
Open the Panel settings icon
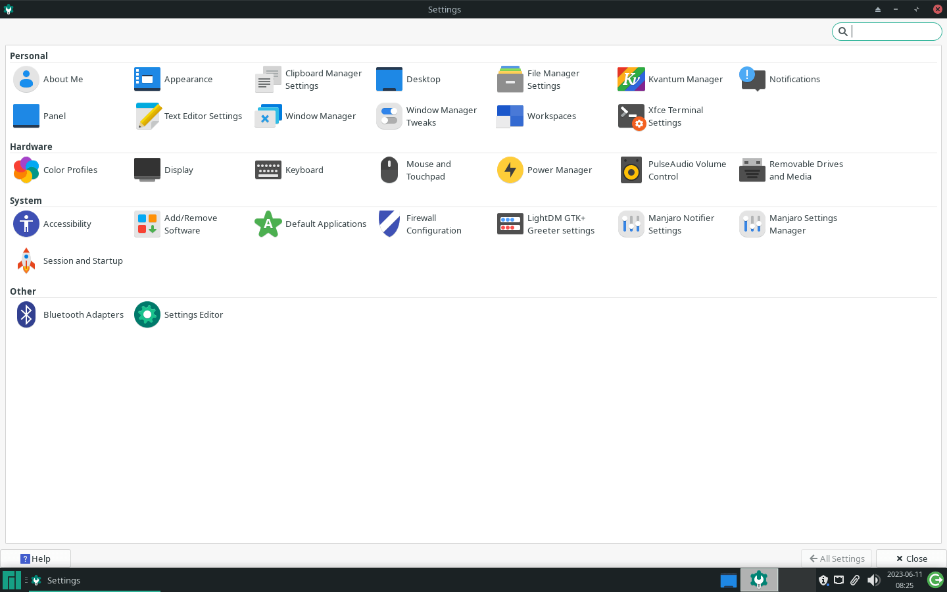tap(26, 116)
